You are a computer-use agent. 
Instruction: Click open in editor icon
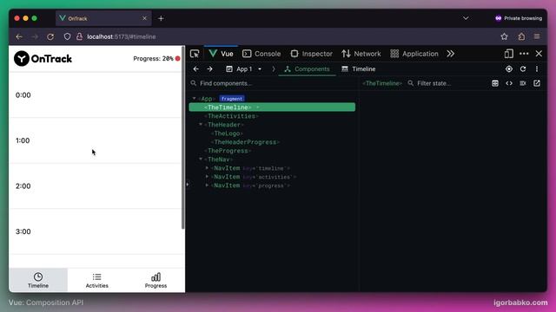point(537,83)
